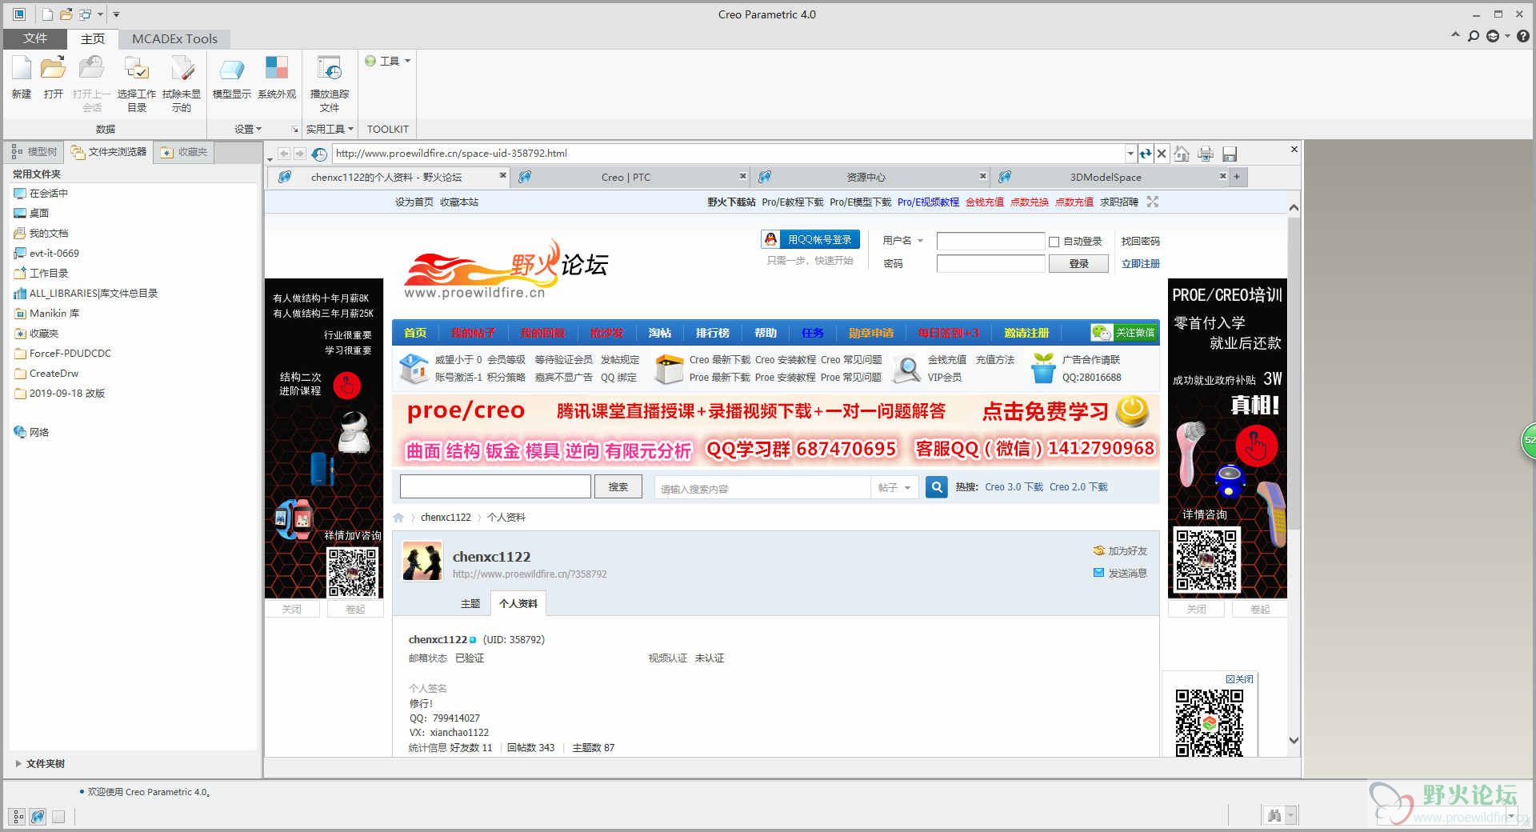Add a new browser tab with plus button

1237,177
